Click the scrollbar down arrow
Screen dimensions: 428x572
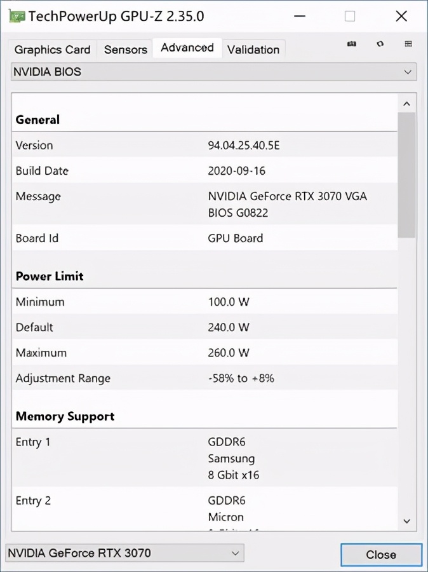[x=406, y=521]
